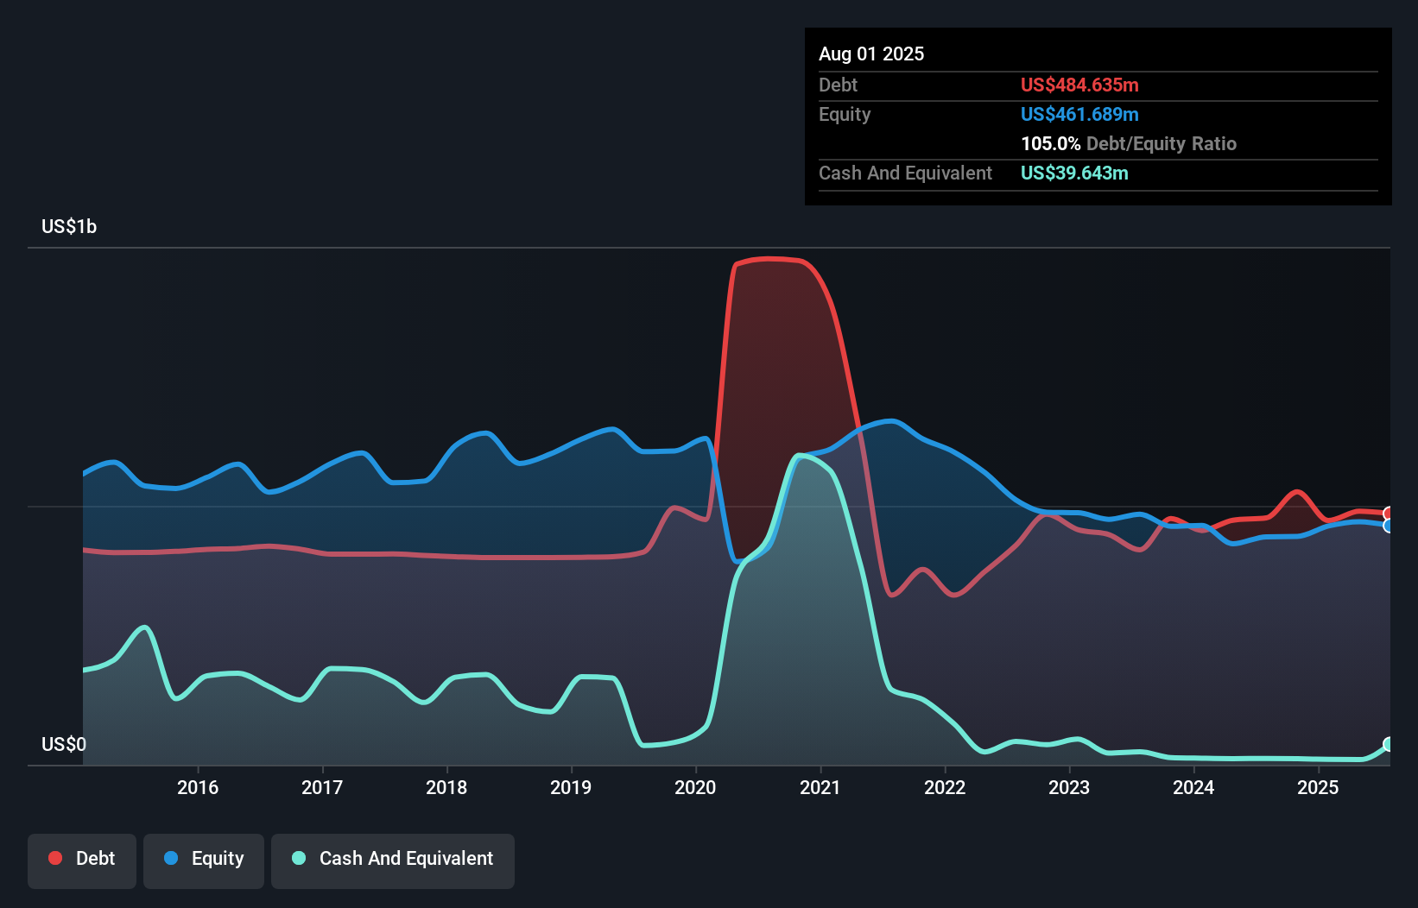Click the US$1b axis gridline marker
The width and height of the screenshot is (1418, 908).
coord(69,226)
